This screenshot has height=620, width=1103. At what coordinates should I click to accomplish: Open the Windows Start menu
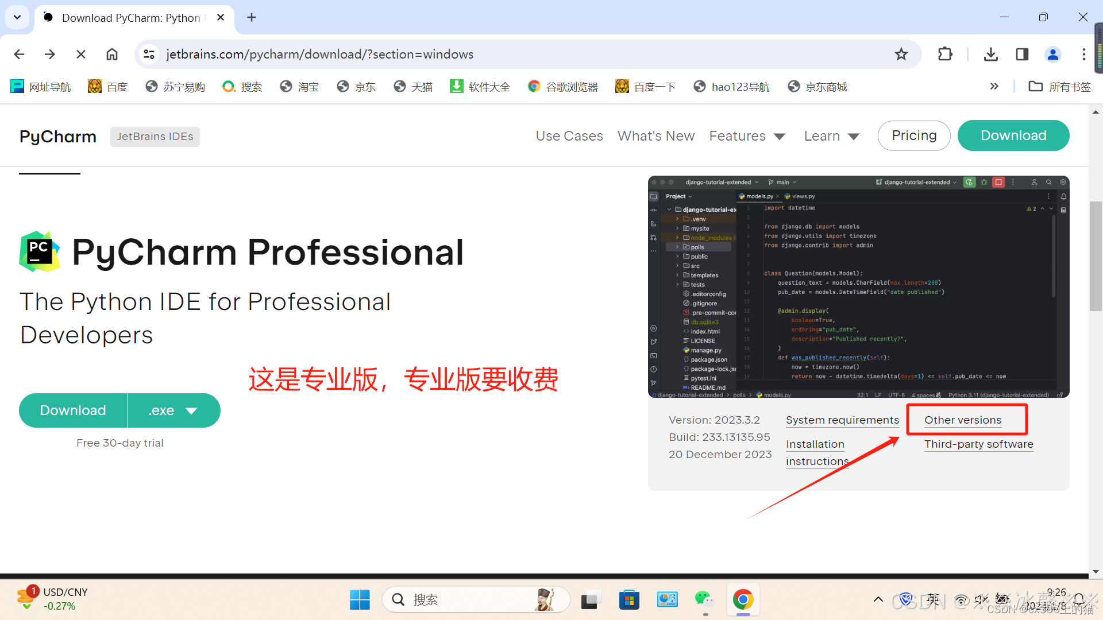[x=360, y=600]
